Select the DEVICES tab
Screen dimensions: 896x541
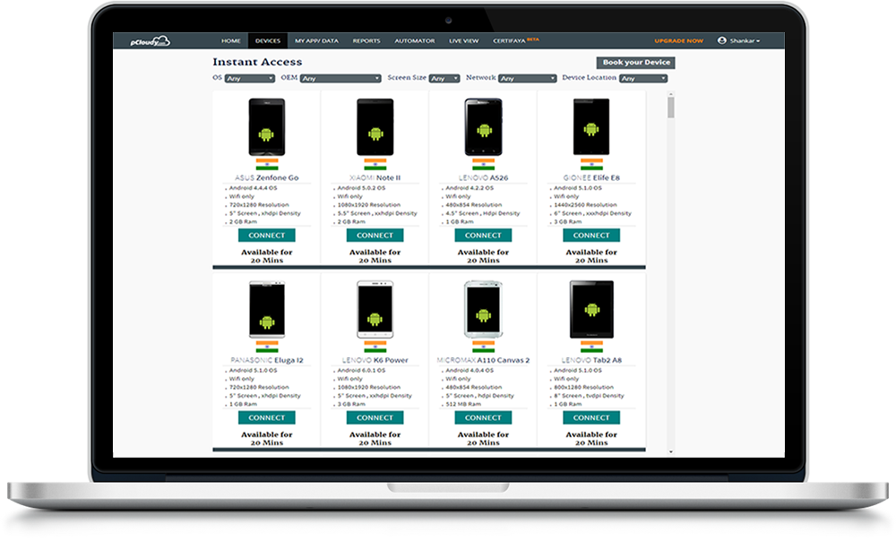pos(267,41)
